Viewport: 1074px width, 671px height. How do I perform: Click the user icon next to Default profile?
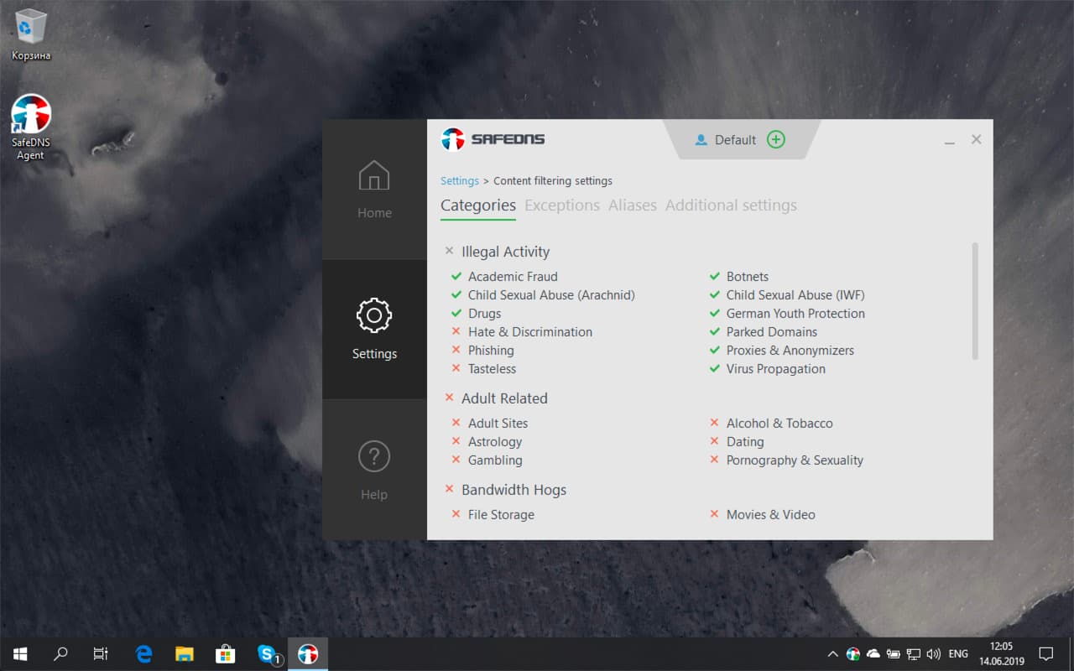(701, 139)
